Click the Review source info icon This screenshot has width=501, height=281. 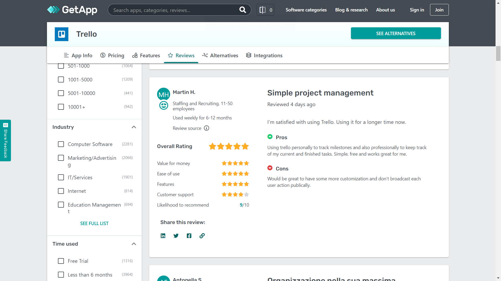coord(206,128)
